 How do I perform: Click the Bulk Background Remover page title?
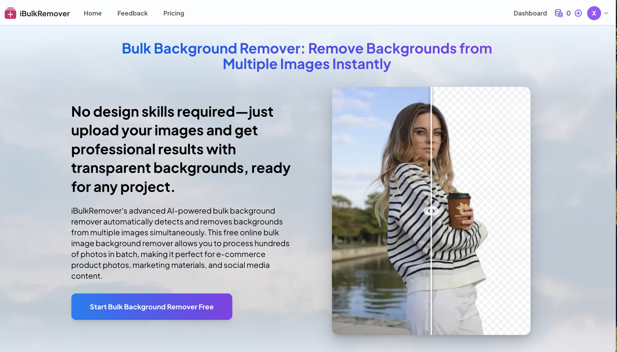(x=307, y=56)
